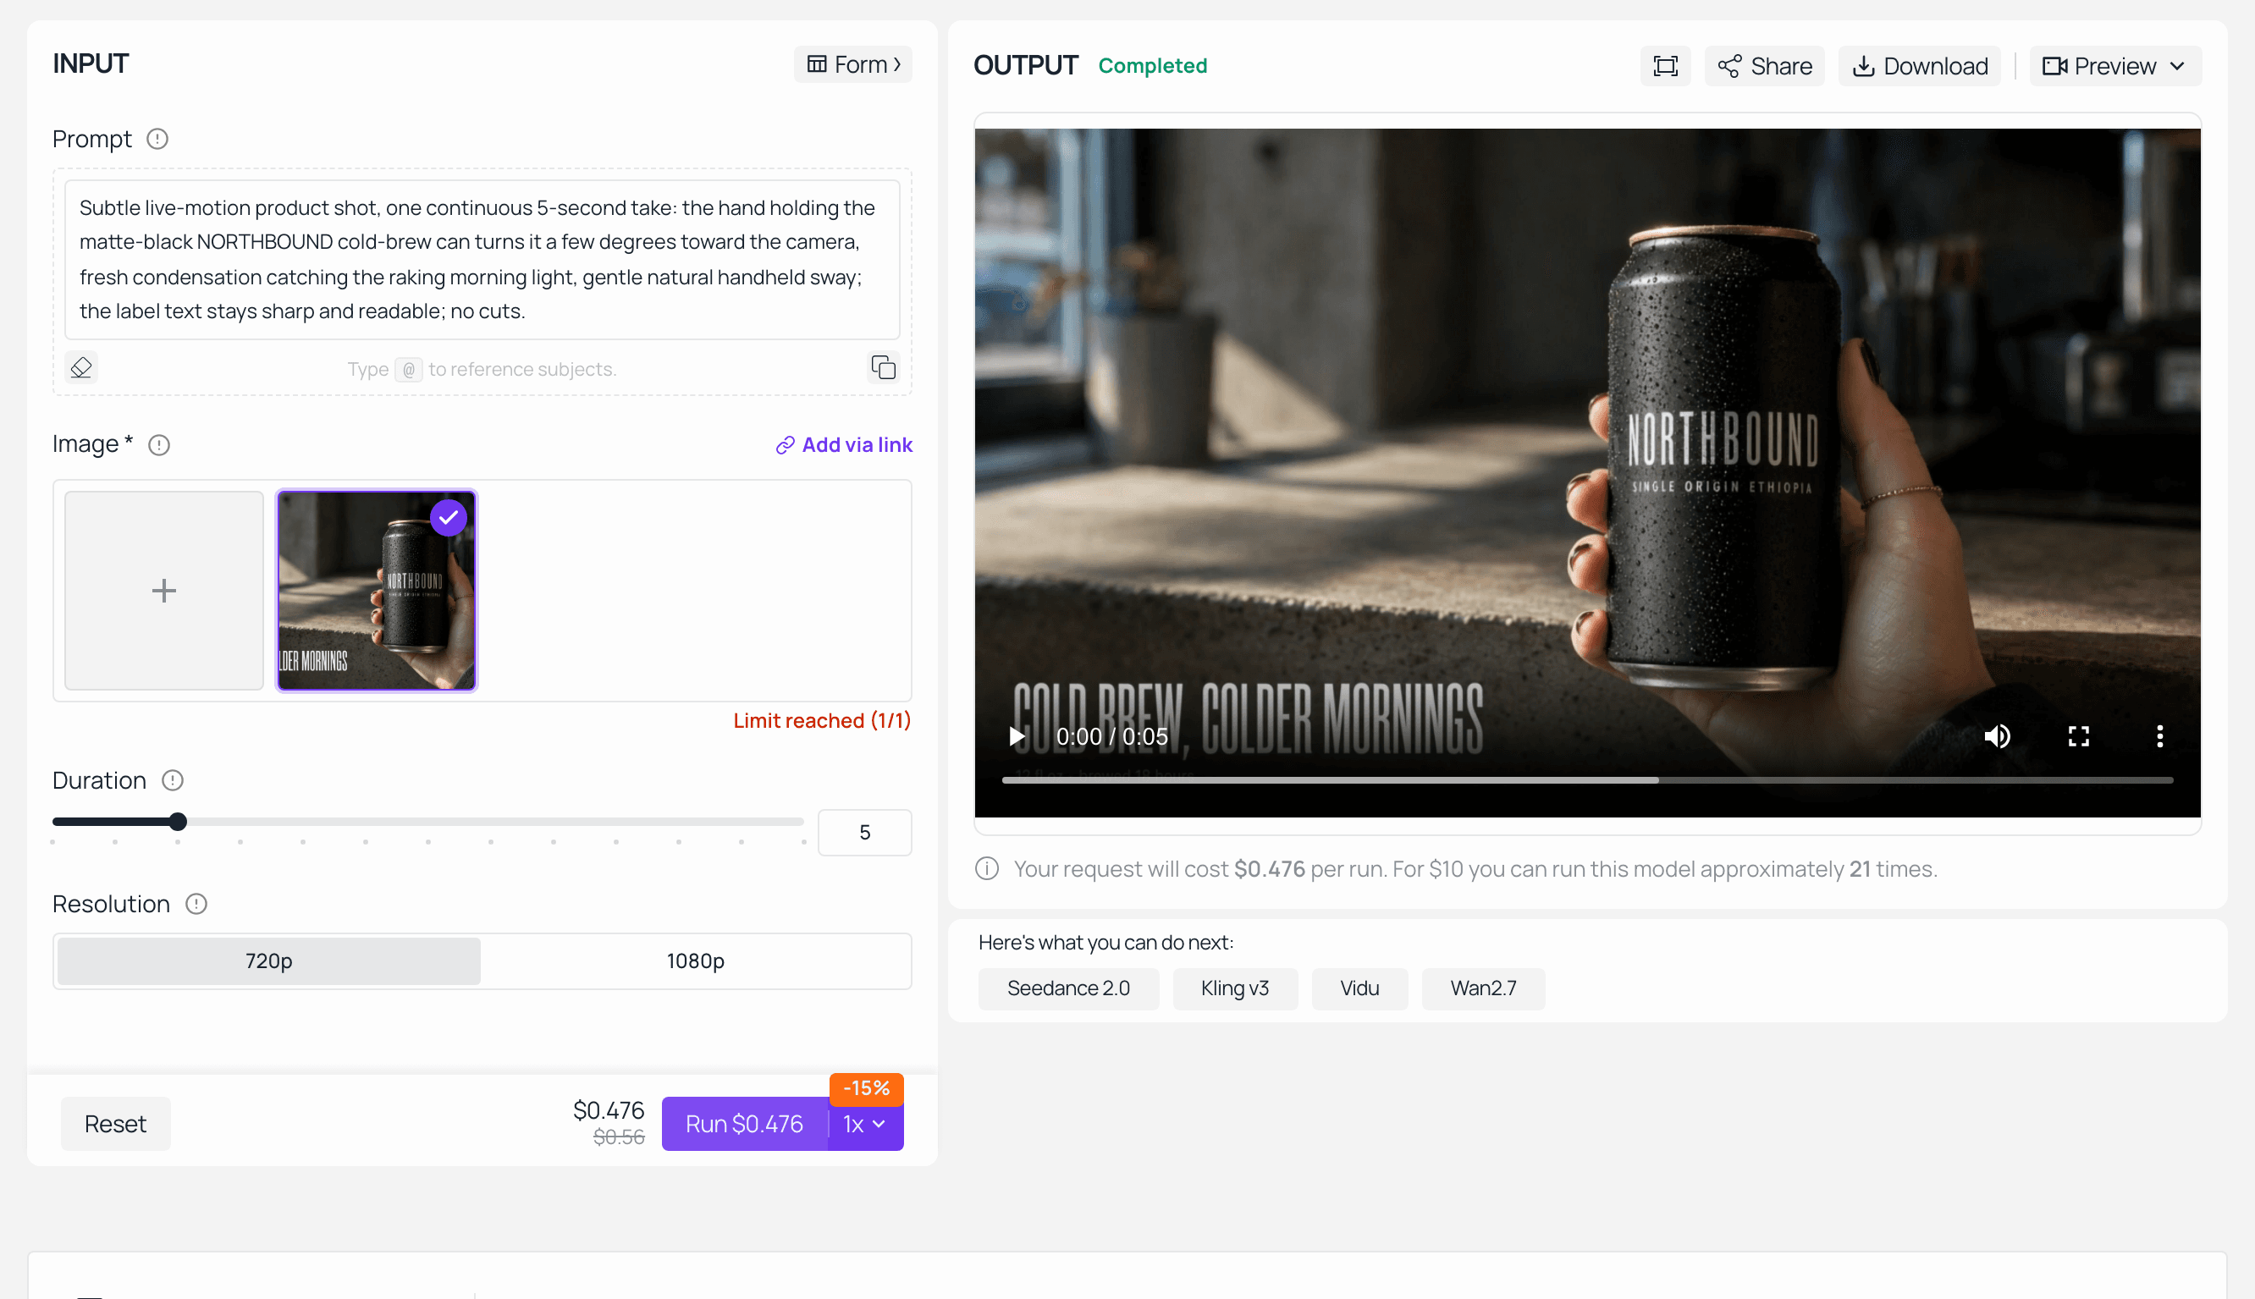Click the add image plus tile

click(x=164, y=591)
